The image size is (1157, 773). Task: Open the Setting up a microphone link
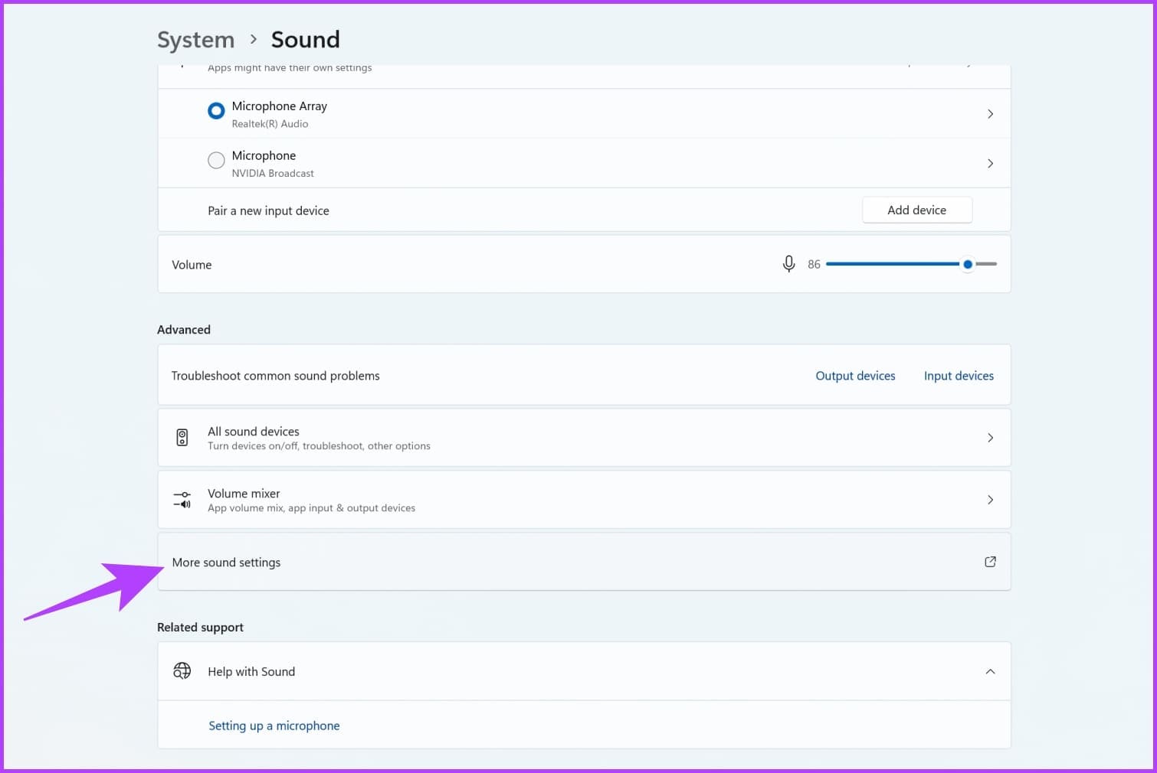[274, 726]
